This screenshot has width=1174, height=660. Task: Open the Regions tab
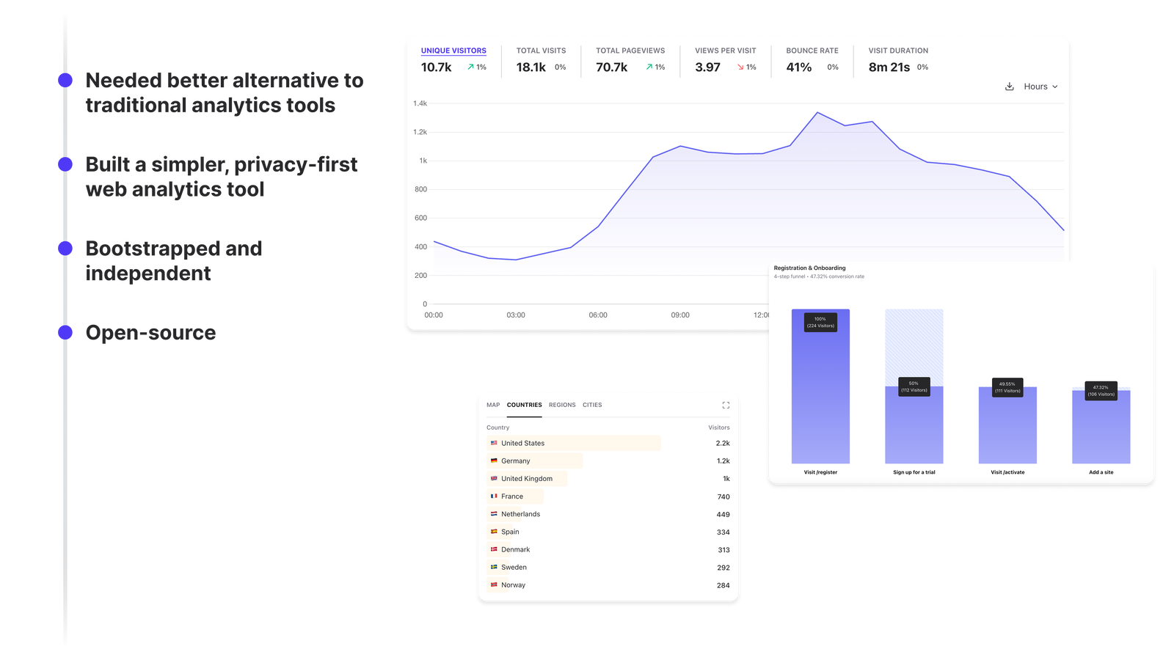point(562,405)
